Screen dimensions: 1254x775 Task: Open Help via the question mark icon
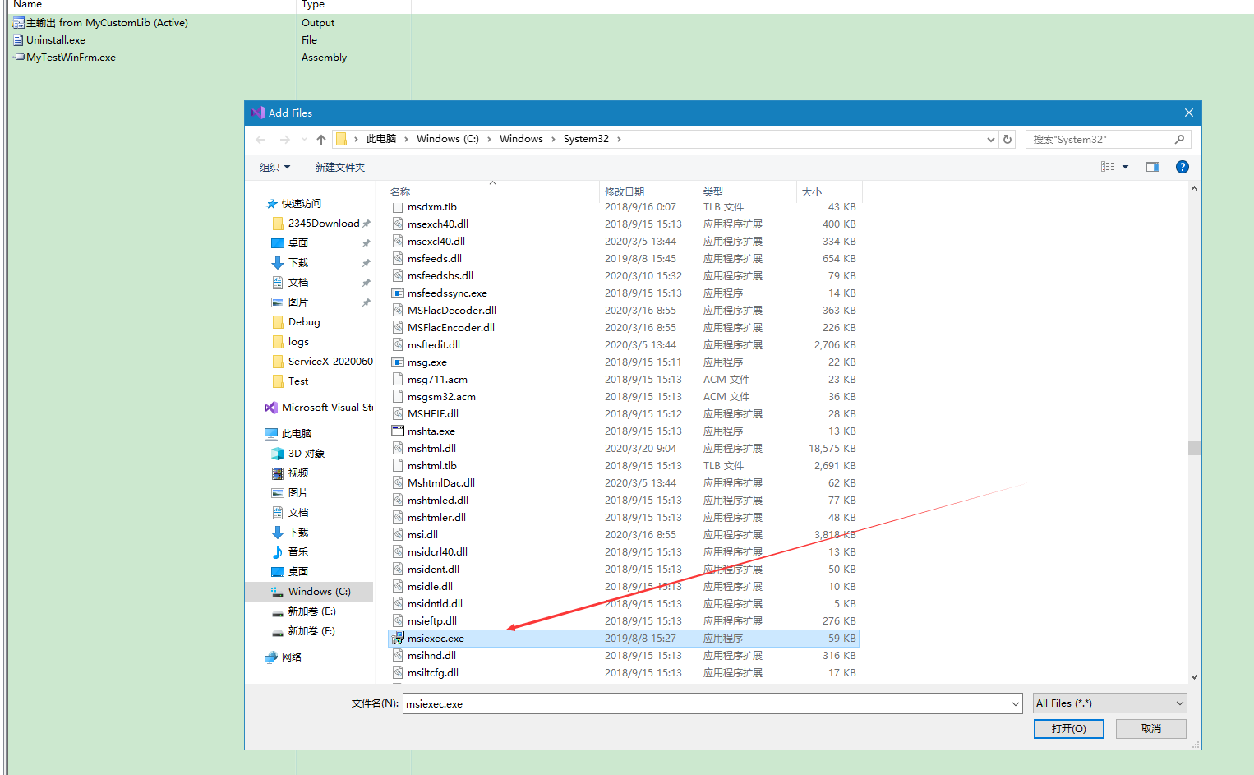click(x=1182, y=166)
